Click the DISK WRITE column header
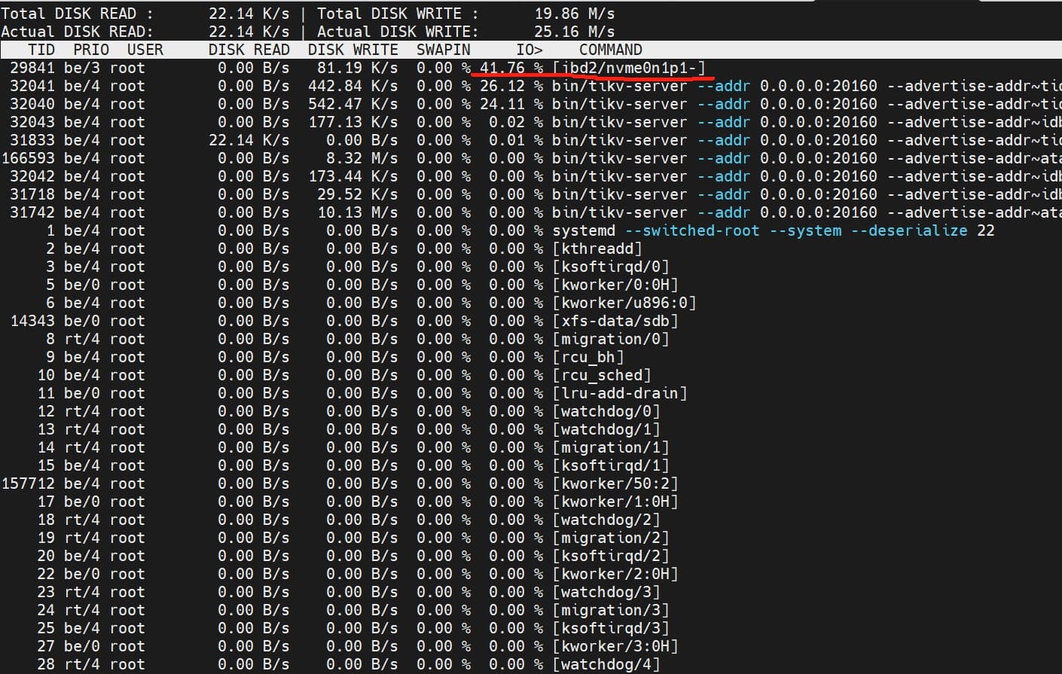The width and height of the screenshot is (1062, 674). (x=353, y=50)
